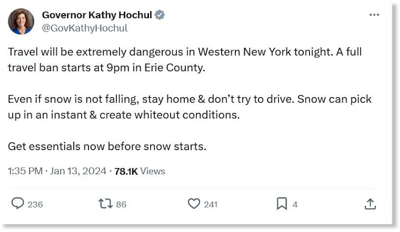The width and height of the screenshot is (400, 232).
Task: Open Kathy Hochul's profile picture
Action: 21,22
